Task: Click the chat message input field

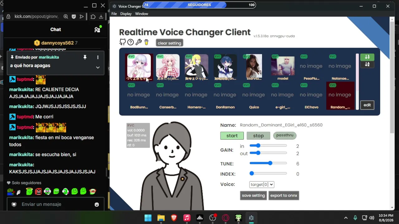Action: pos(55,204)
